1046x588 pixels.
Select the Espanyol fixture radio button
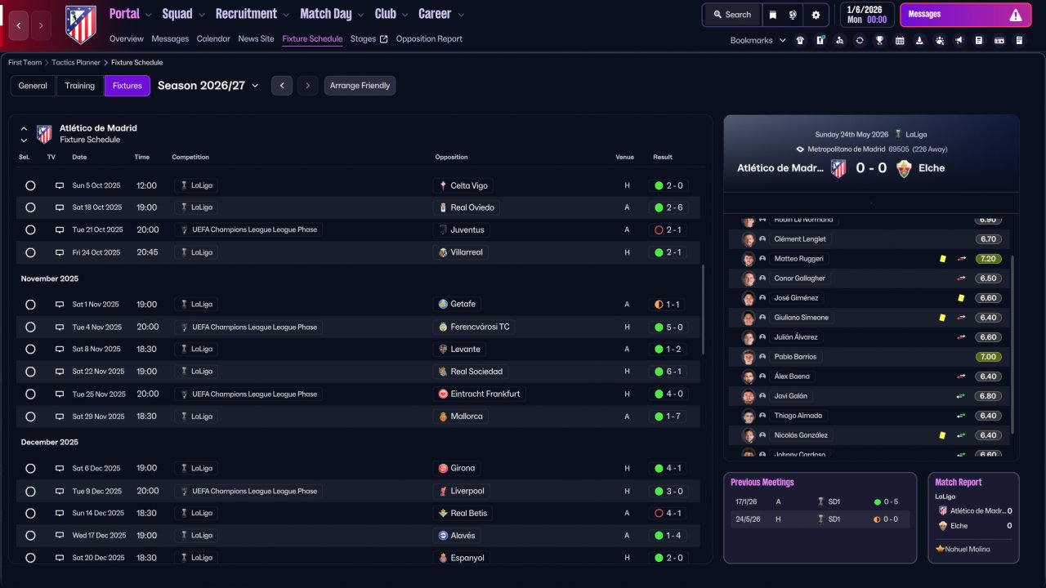point(30,558)
